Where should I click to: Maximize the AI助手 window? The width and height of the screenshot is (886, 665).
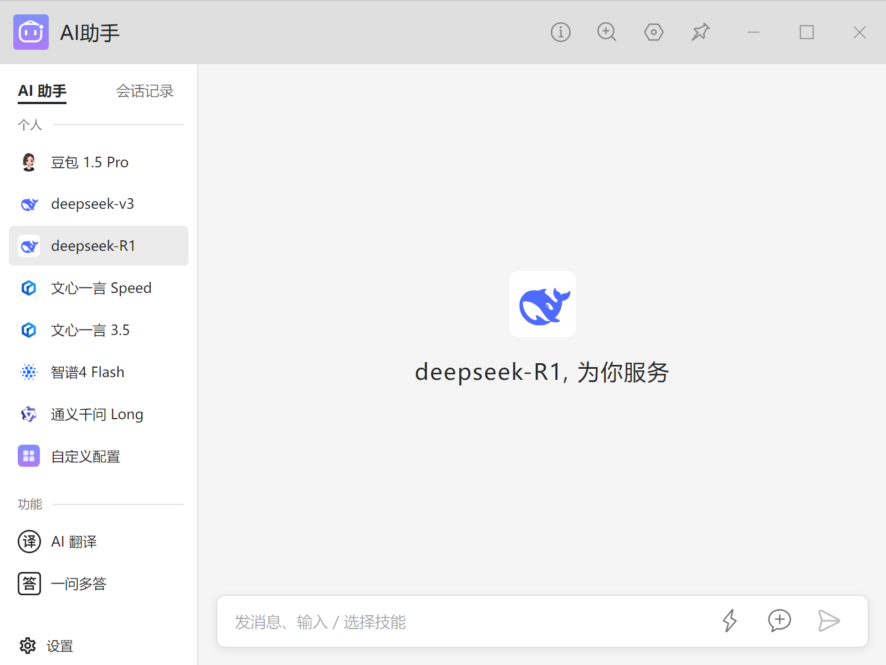point(807,32)
